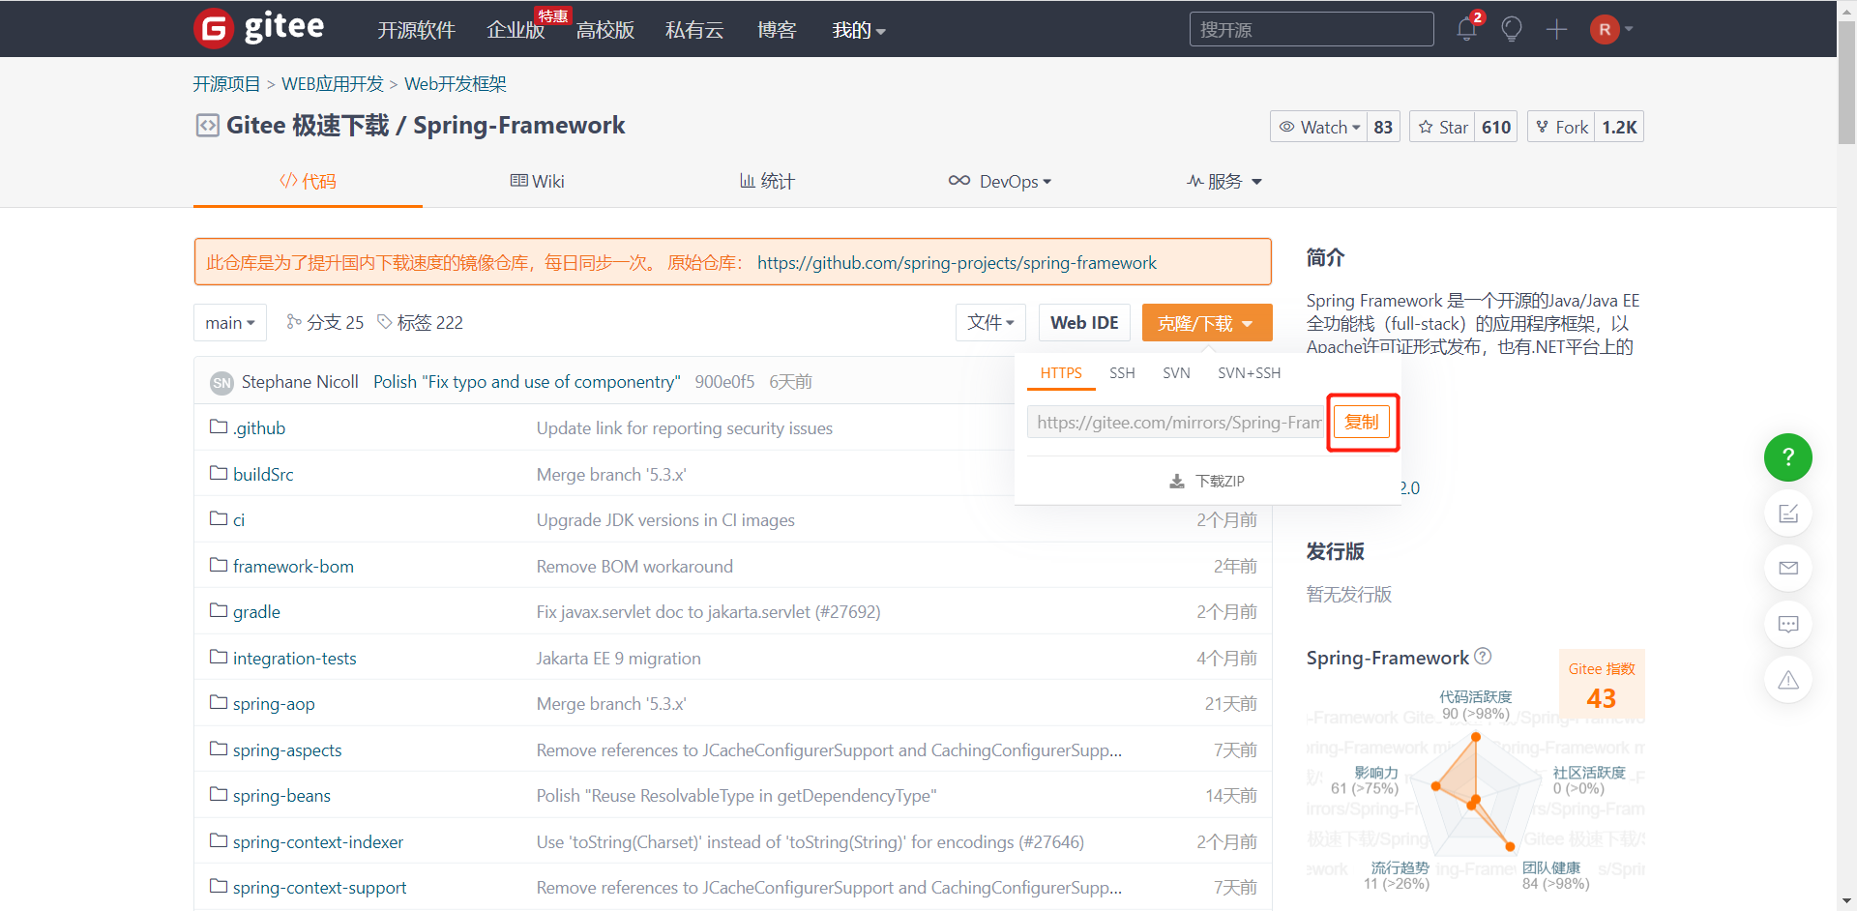Image resolution: width=1857 pixels, height=911 pixels.
Task: Open the 文件 dropdown
Action: (990, 323)
